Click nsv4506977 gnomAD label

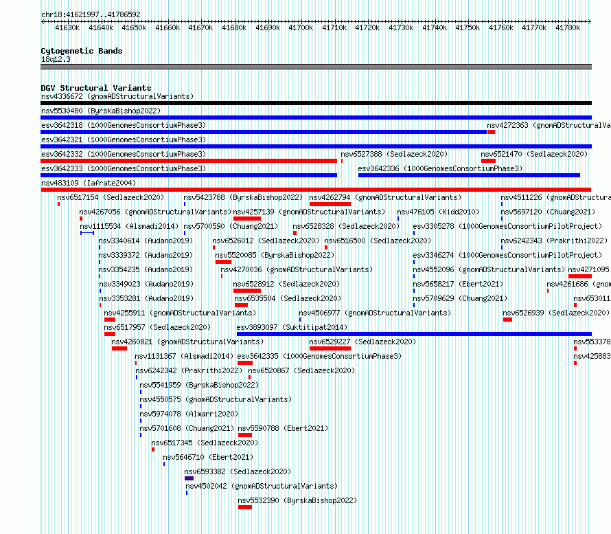click(x=375, y=313)
